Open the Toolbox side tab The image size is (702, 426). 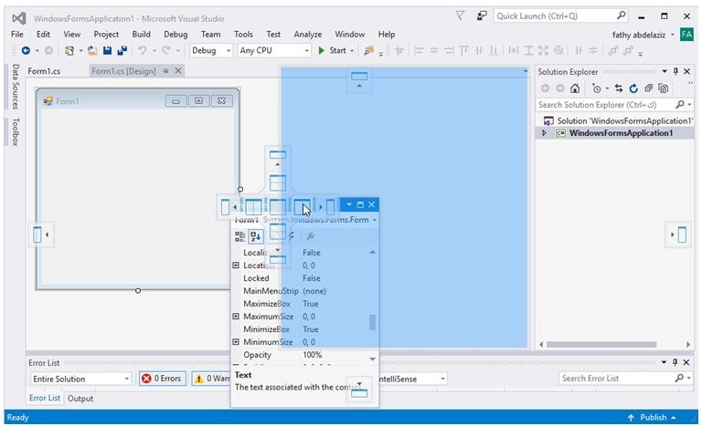tap(16, 132)
